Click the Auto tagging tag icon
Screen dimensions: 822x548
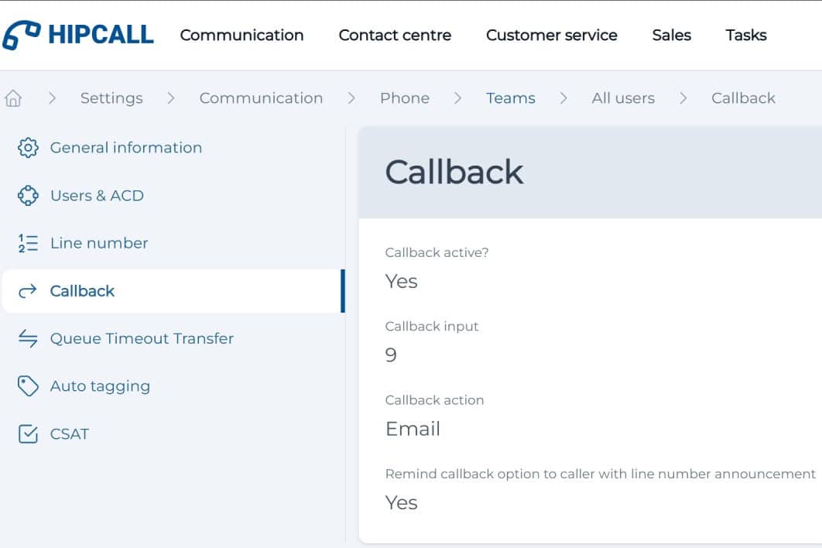(x=28, y=386)
